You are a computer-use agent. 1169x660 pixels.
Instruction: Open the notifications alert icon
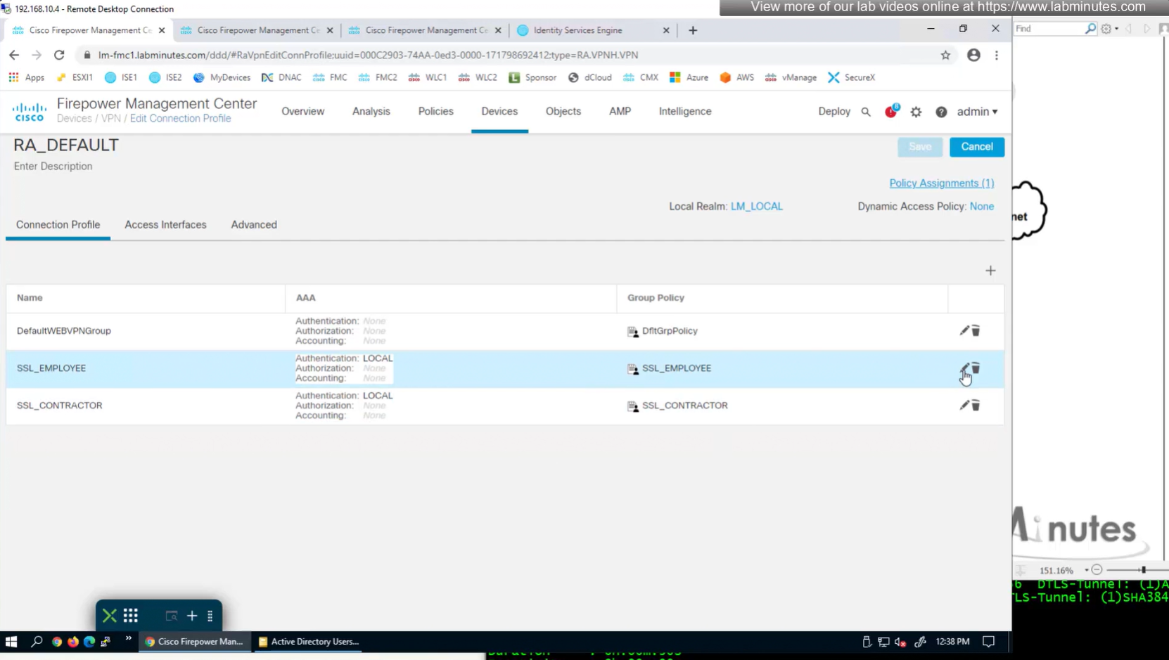(x=891, y=112)
